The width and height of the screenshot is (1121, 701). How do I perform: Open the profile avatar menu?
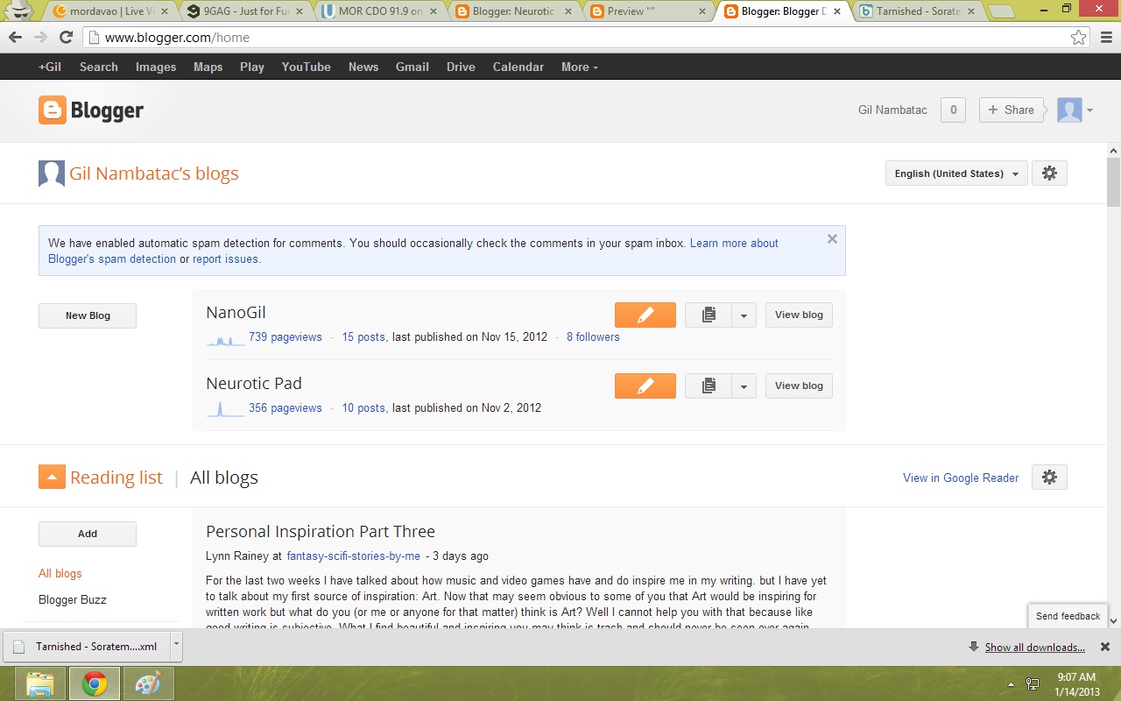tap(1075, 110)
